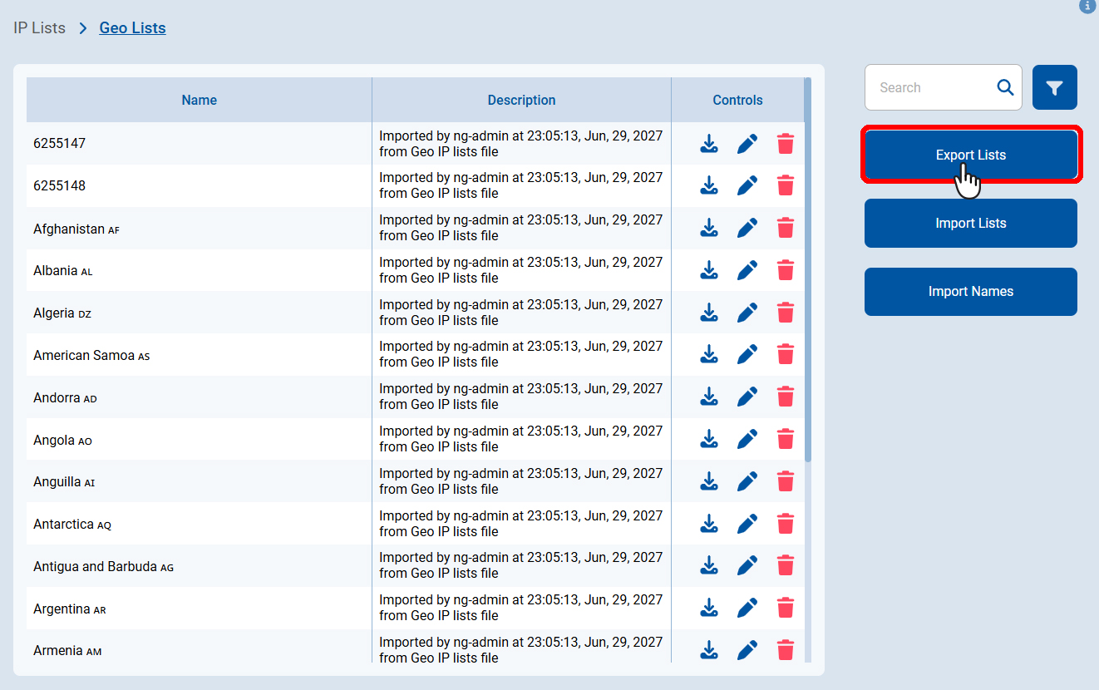This screenshot has width=1099, height=690.
Task: Click the Import Lists button
Action: (x=970, y=224)
